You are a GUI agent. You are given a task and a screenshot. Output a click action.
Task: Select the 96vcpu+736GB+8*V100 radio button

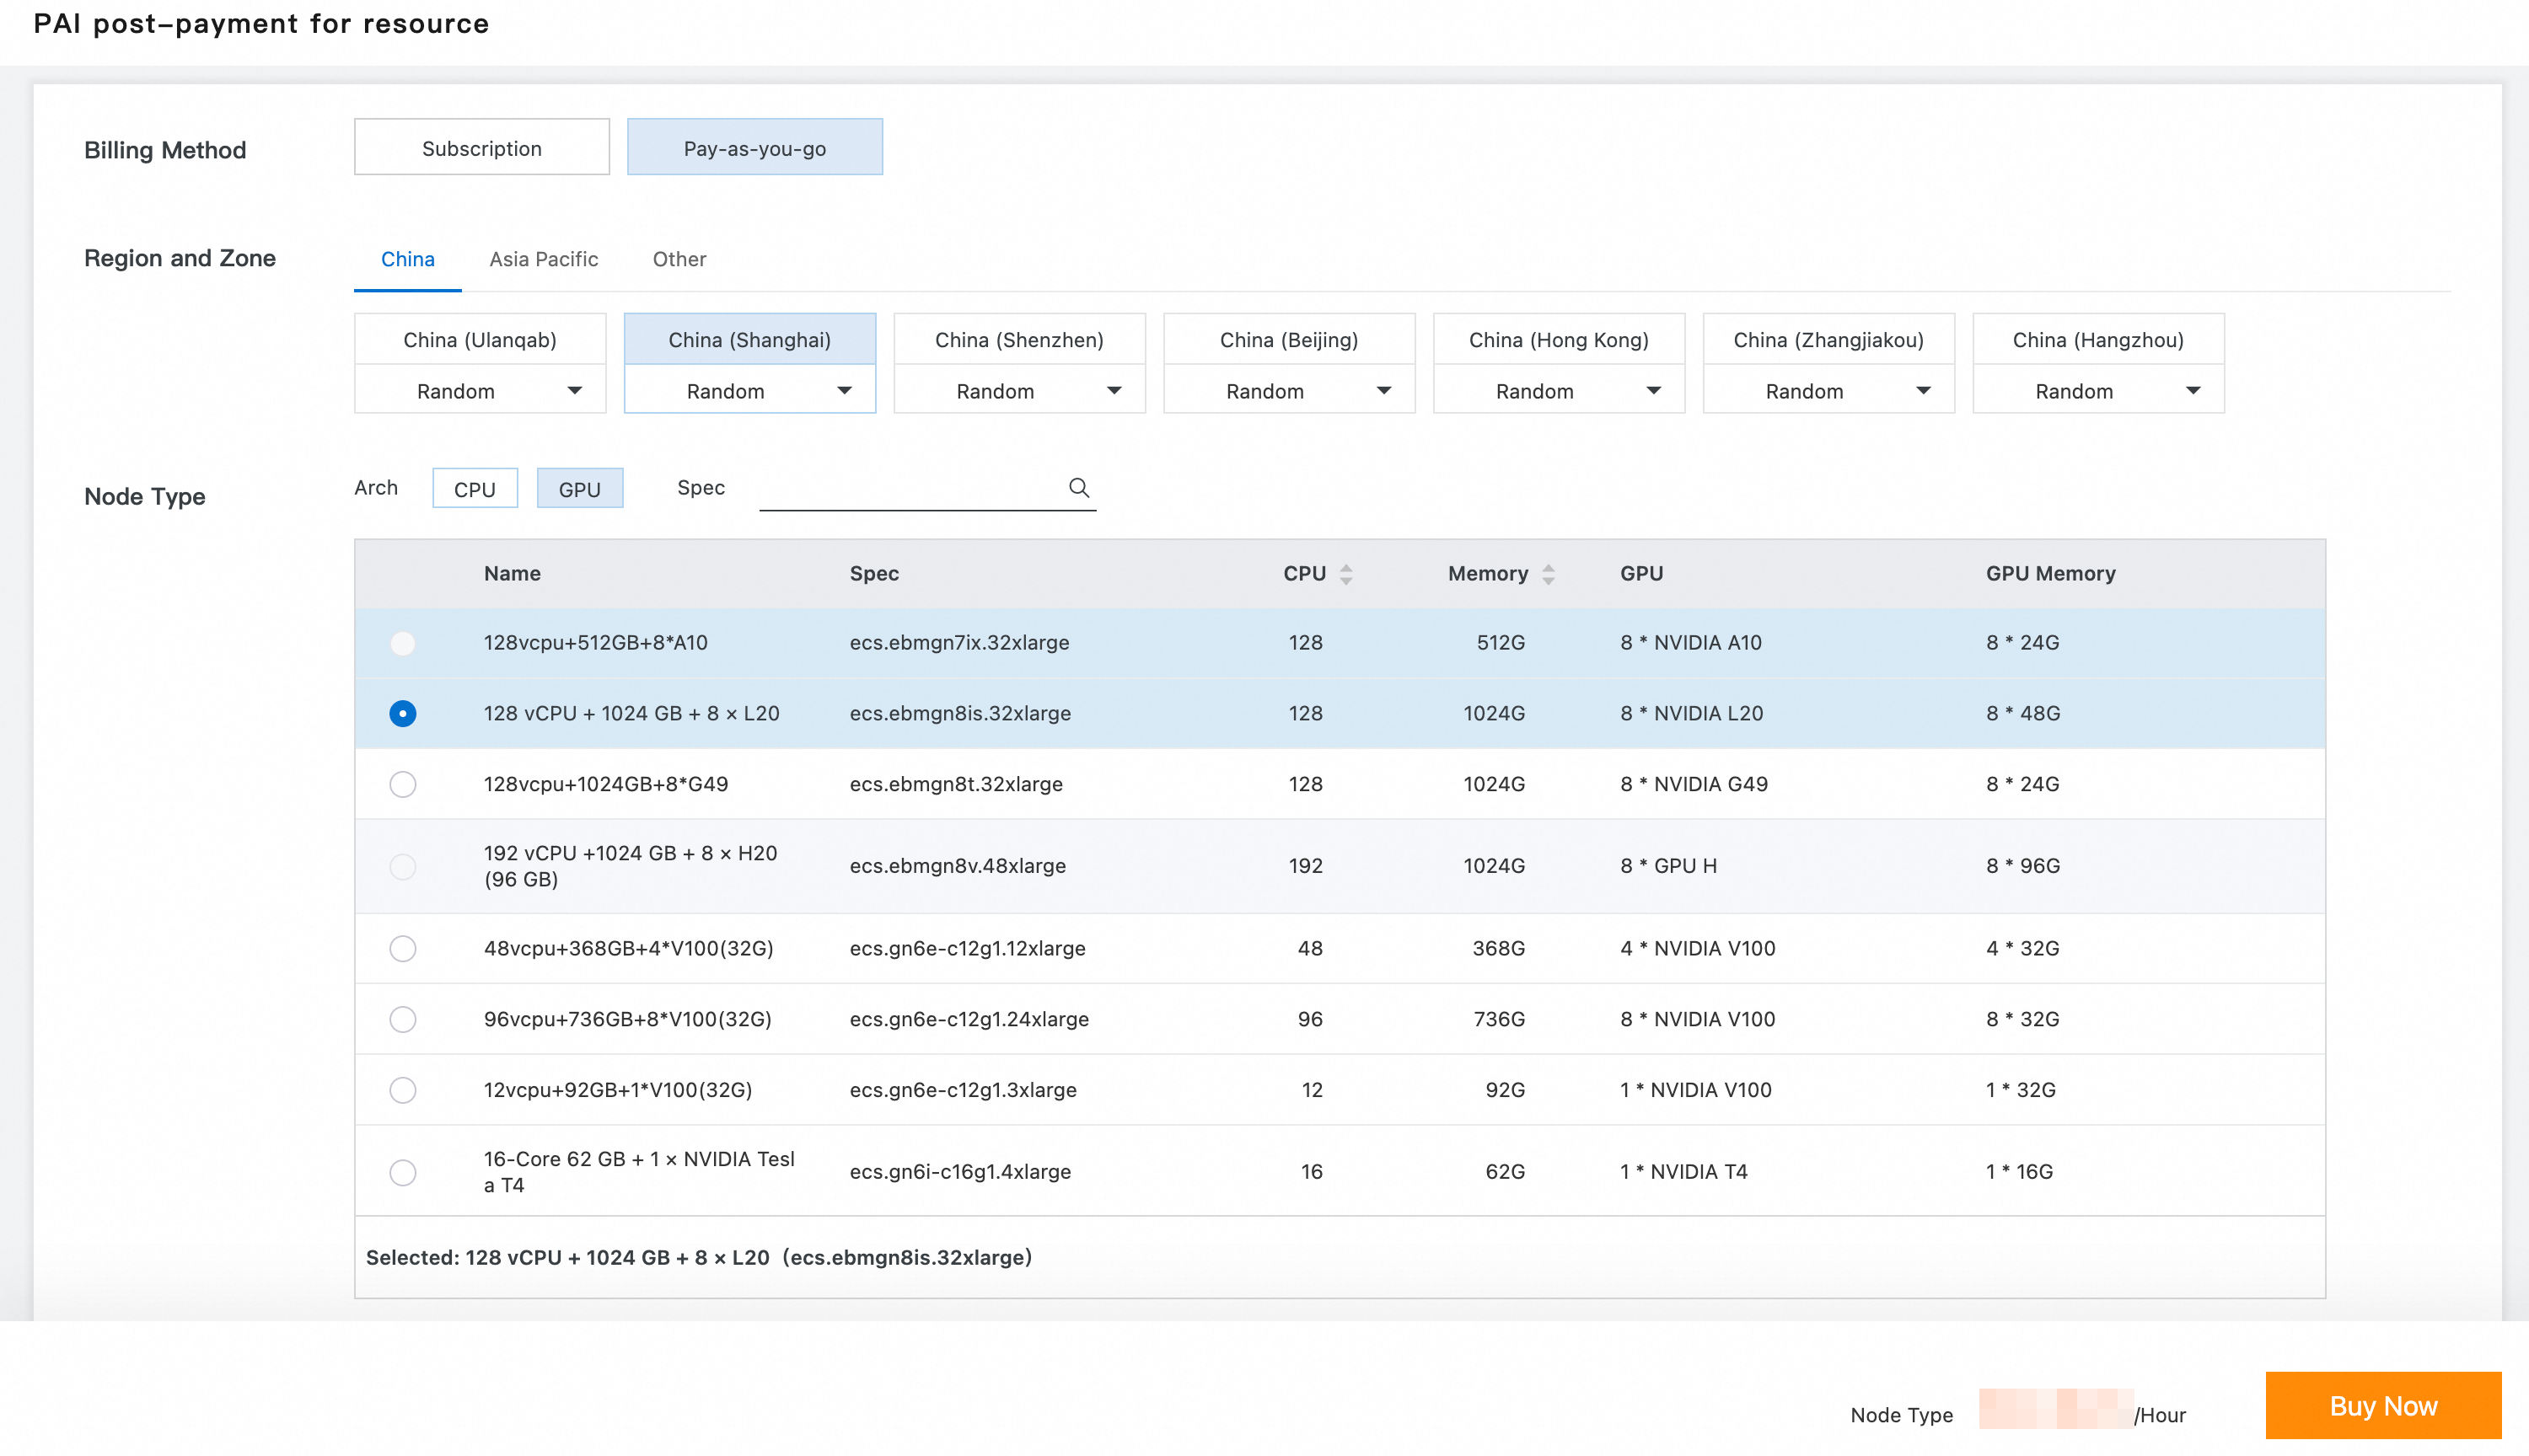click(x=402, y=1019)
